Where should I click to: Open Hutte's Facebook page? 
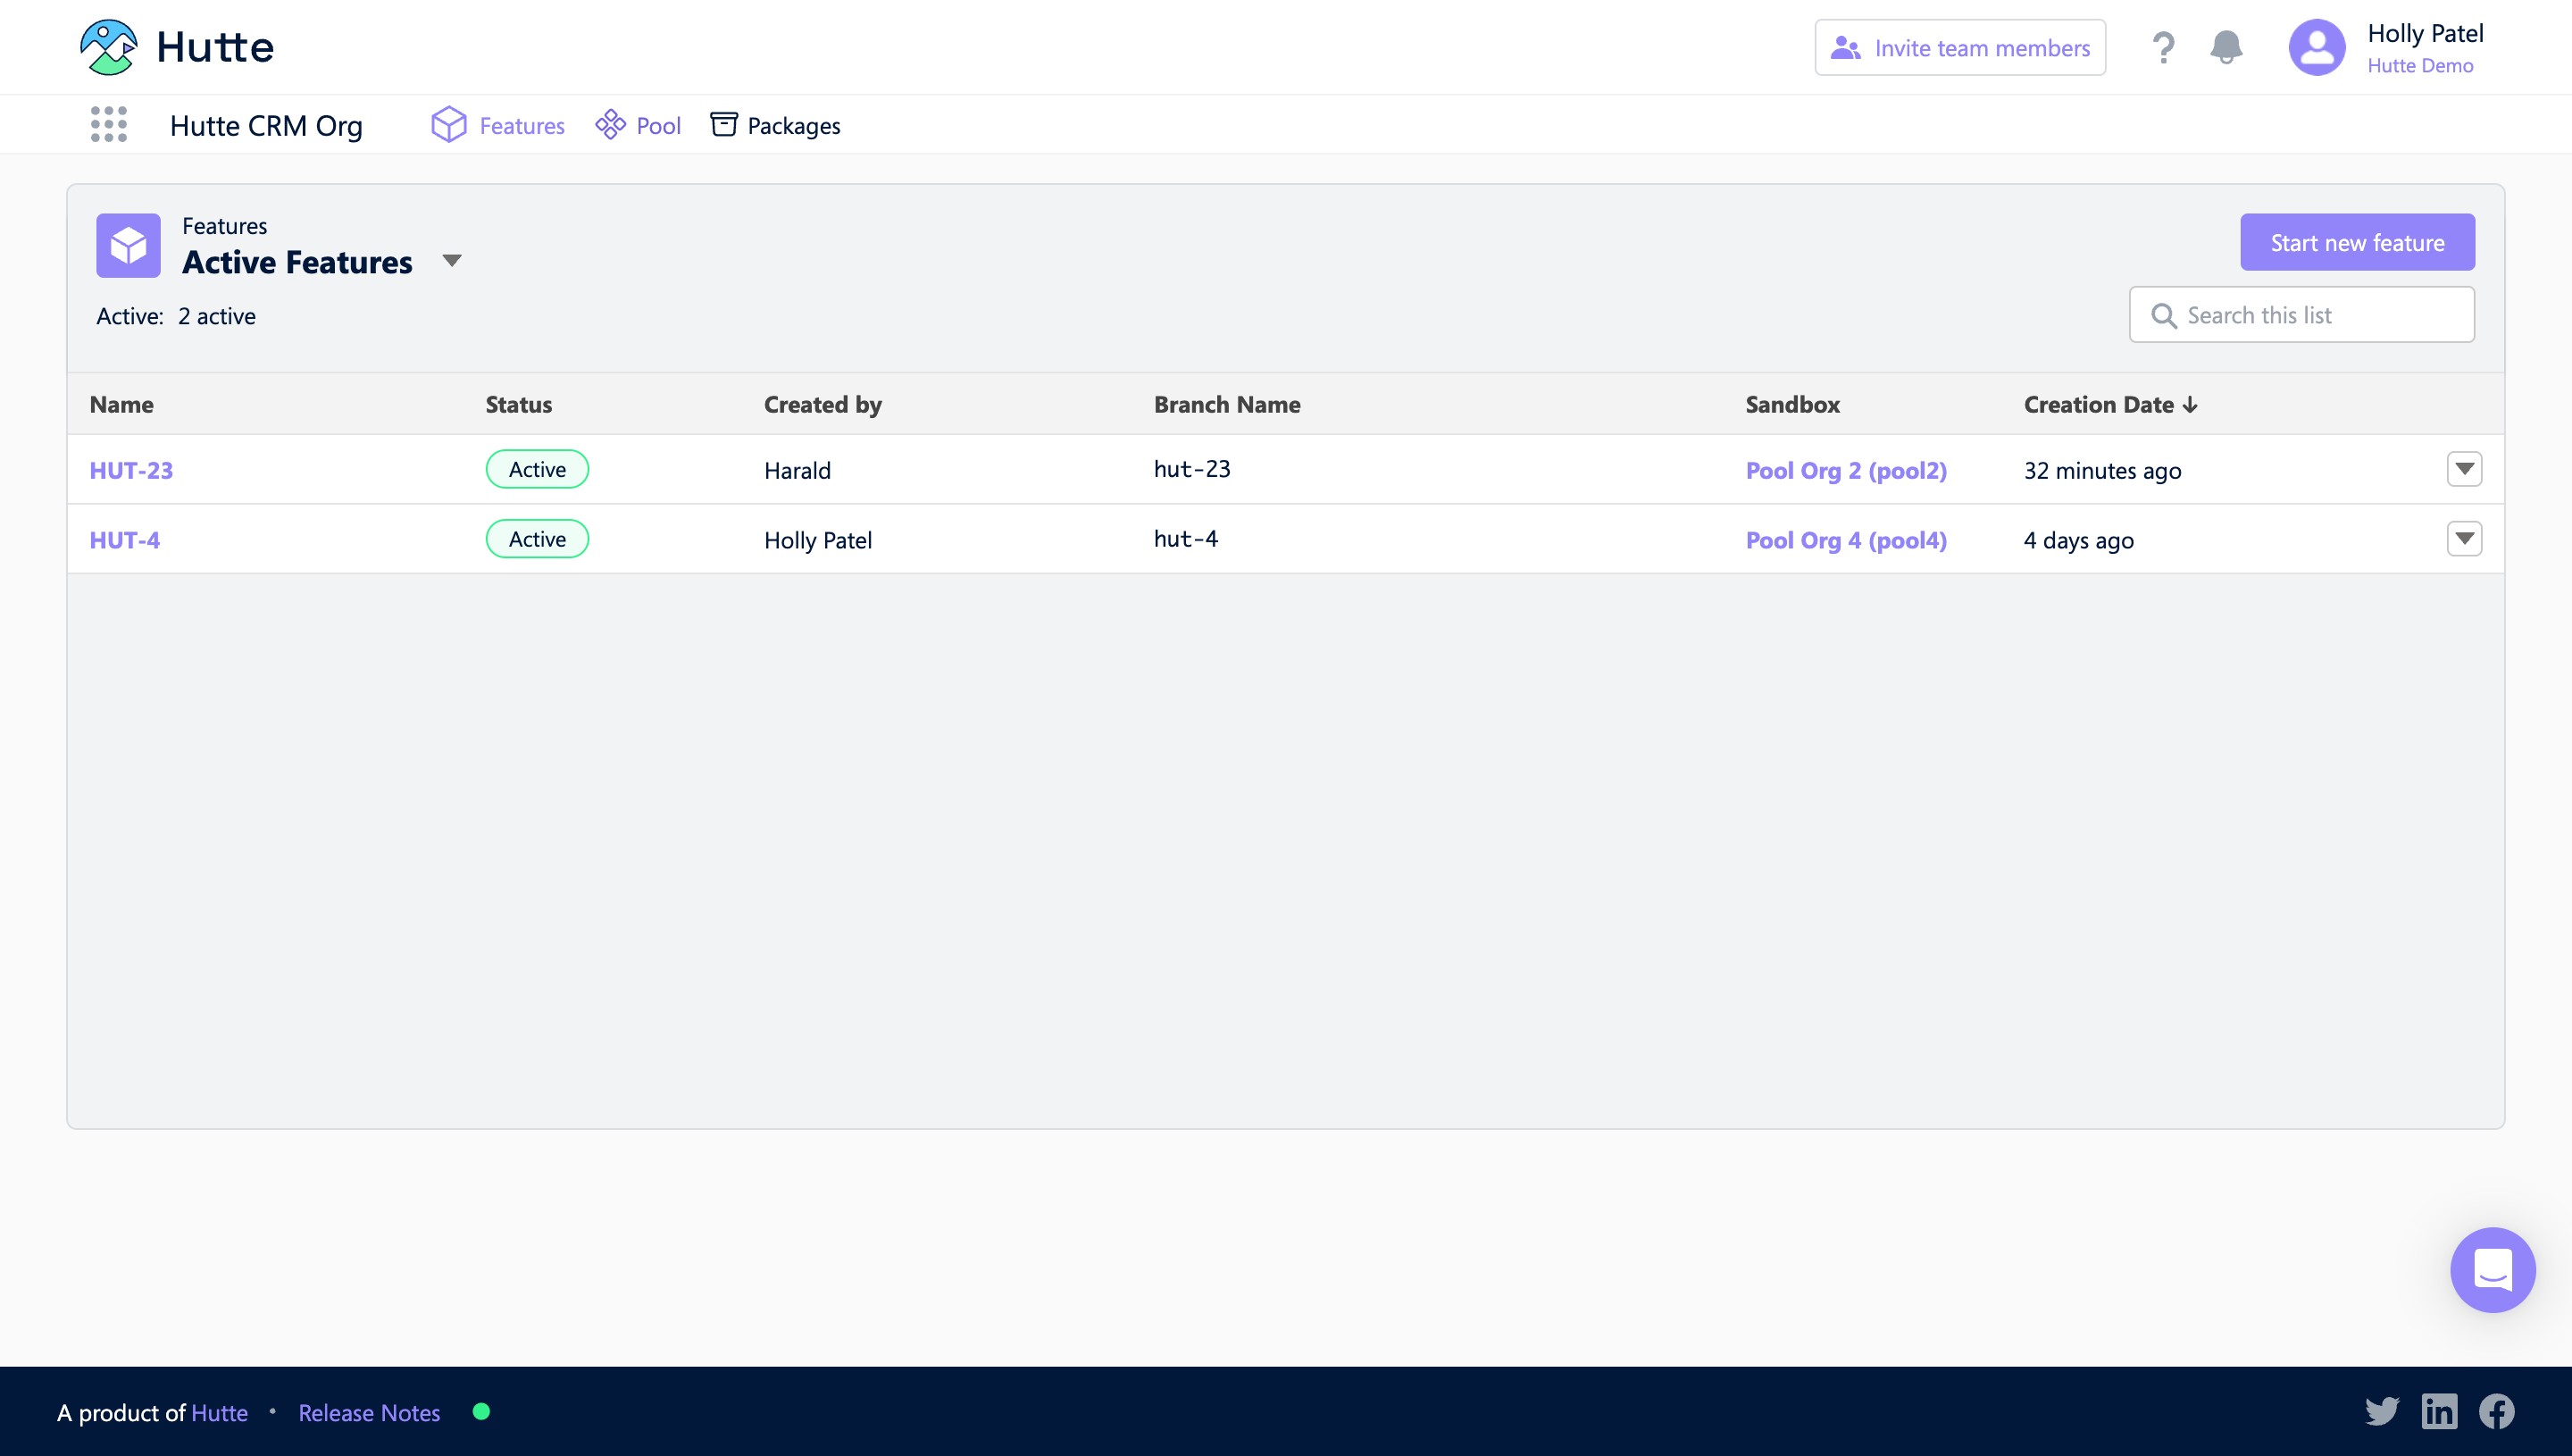[2496, 1411]
